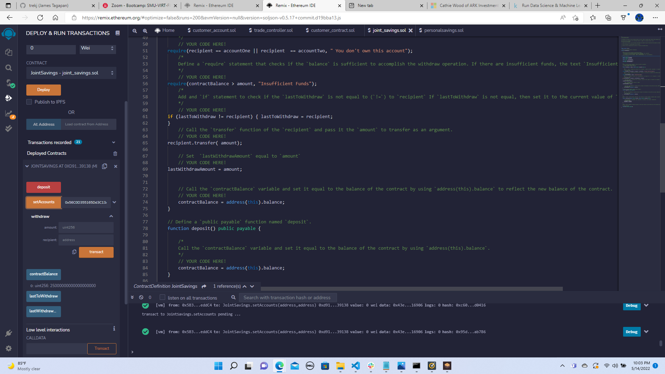Image resolution: width=665 pixels, height=374 pixels.
Task: Open Remix settings gear icon
Action: pyautogui.click(x=9, y=348)
